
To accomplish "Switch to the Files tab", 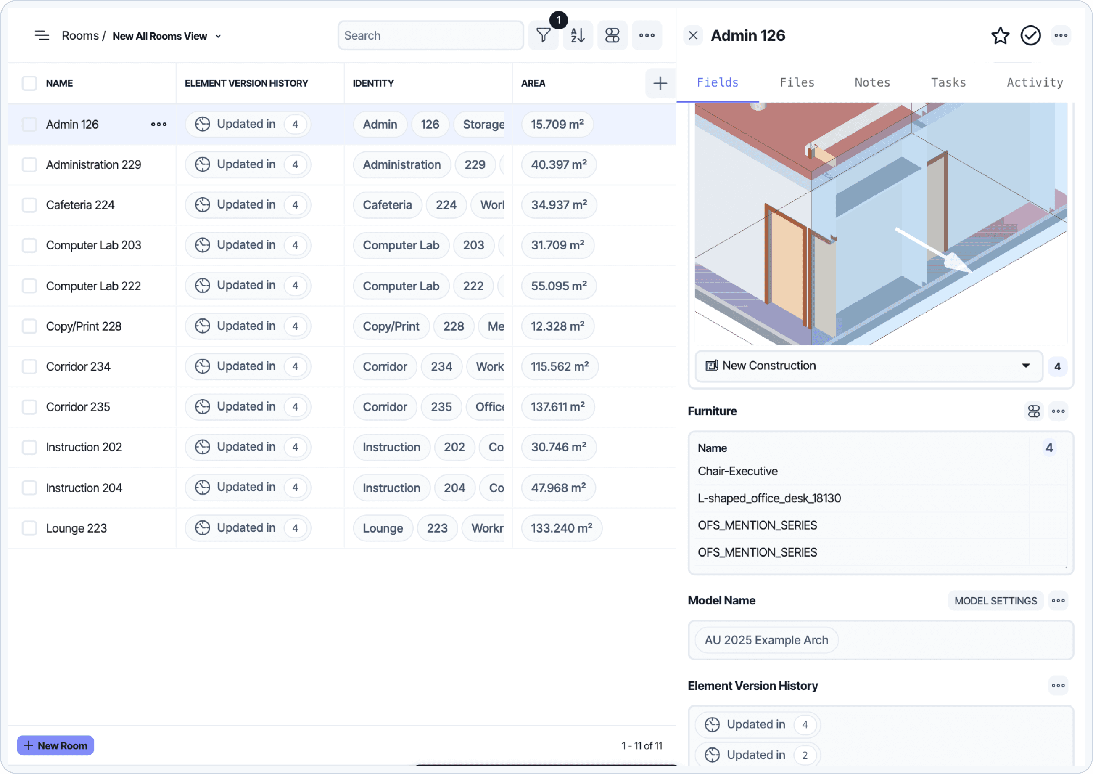I will tap(796, 82).
